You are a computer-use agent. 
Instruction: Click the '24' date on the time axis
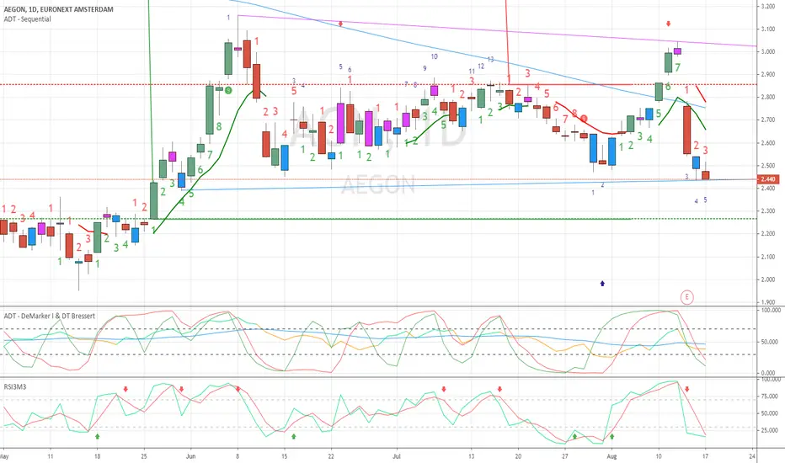coord(752,456)
